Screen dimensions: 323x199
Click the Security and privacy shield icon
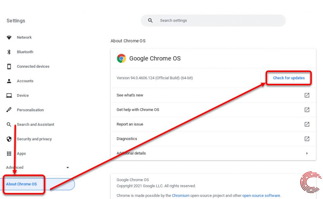tap(9, 139)
